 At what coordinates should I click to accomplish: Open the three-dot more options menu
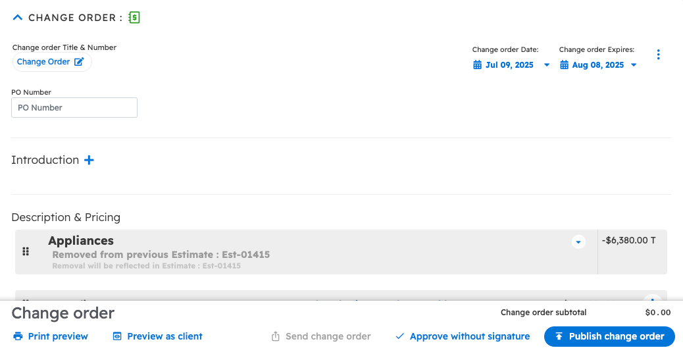pos(658,55)
